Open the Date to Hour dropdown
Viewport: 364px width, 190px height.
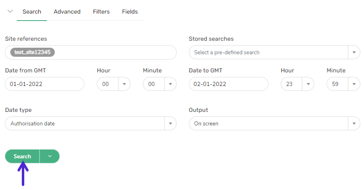tap(308, 84)
